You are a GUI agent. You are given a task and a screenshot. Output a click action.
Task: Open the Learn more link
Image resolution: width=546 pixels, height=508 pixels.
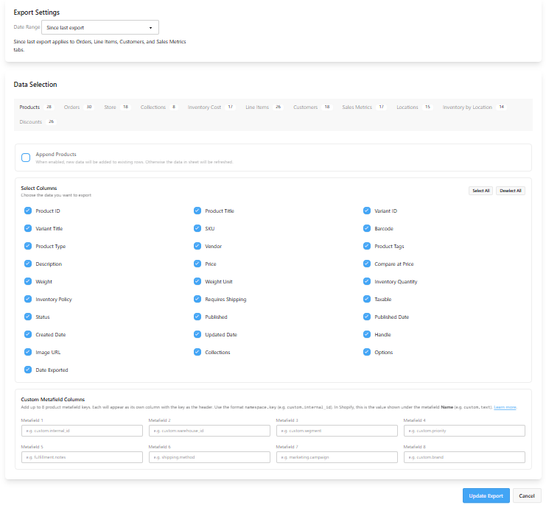505,407
